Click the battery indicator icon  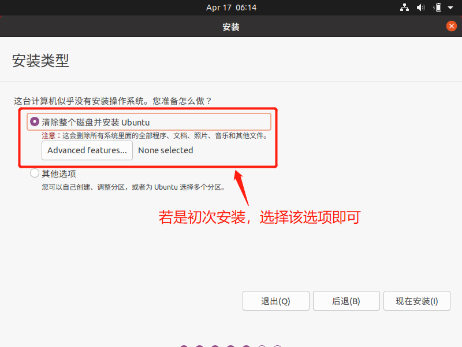coord(438,8)
